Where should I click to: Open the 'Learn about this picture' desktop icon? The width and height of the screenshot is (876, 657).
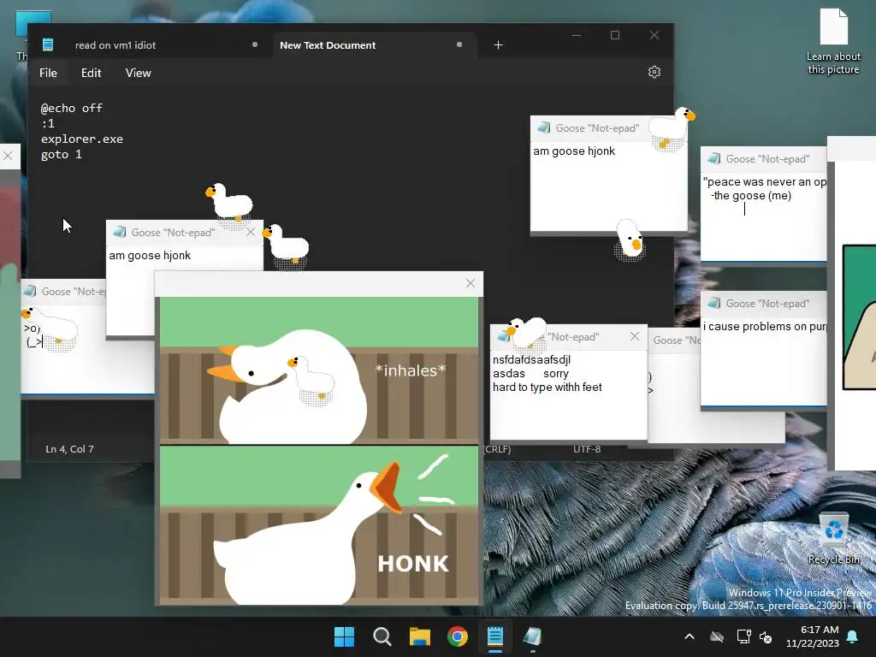point(833,41)
